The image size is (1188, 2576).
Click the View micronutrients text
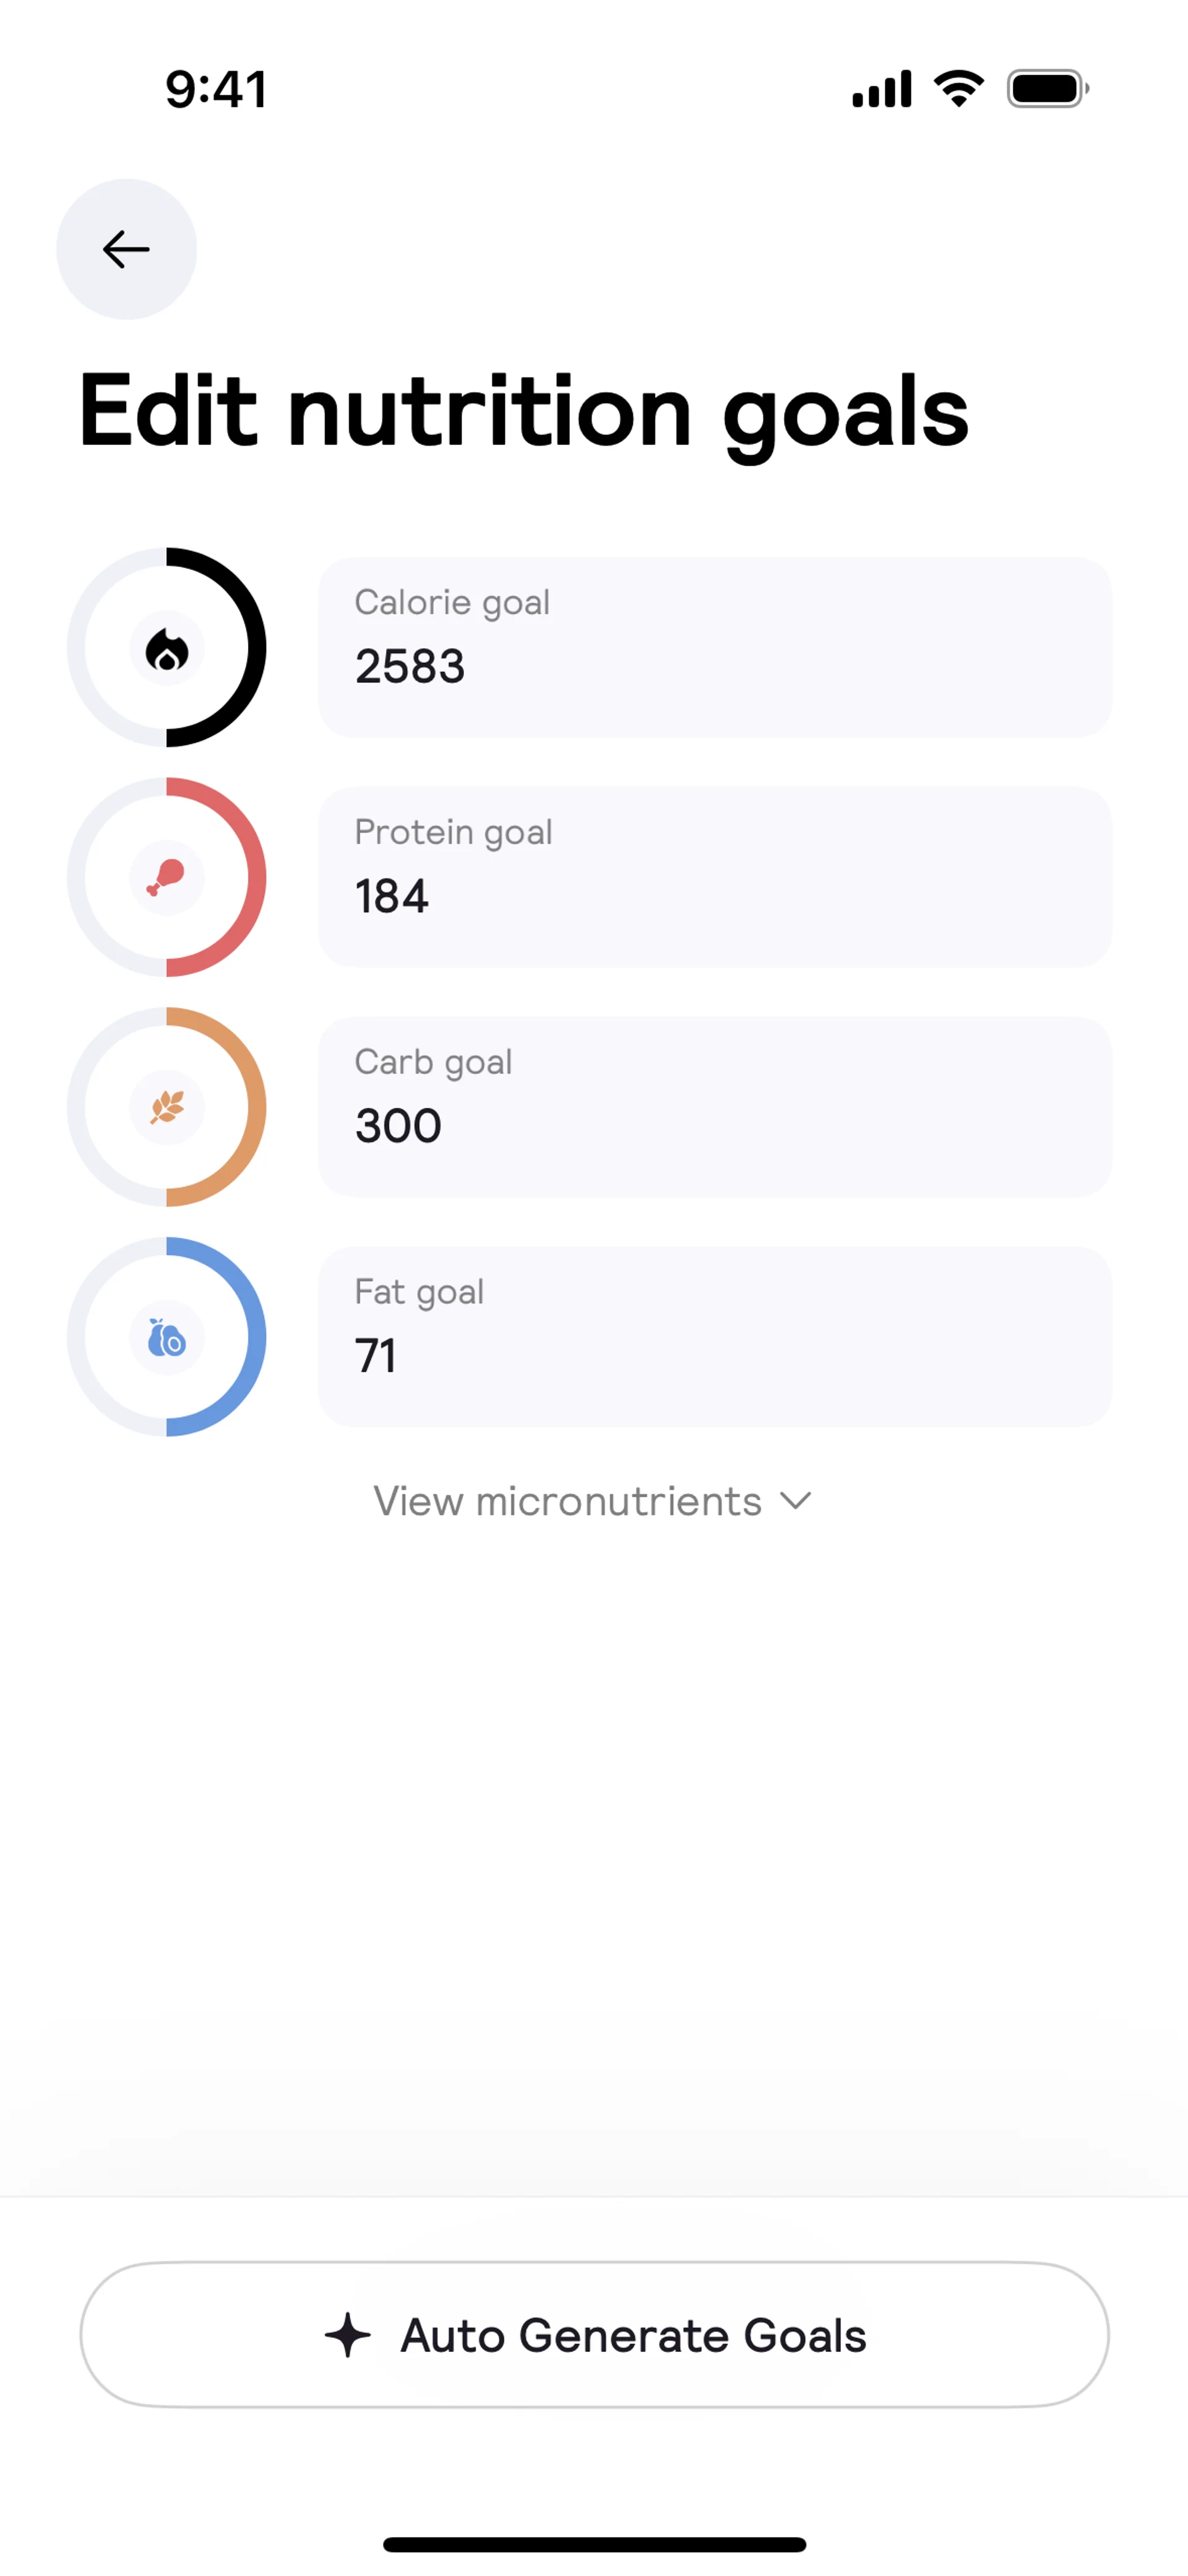[567, 1501]
